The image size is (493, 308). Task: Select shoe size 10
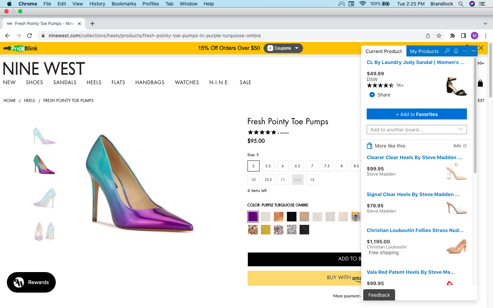[x=253, y=180]
